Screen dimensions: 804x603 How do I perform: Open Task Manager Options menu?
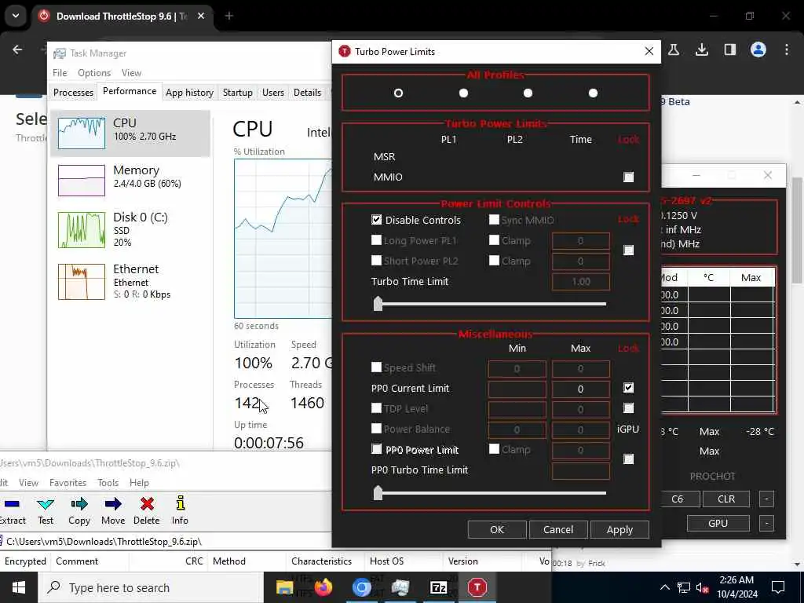94,73
